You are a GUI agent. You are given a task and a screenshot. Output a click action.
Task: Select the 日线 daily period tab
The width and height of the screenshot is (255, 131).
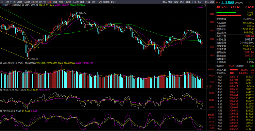[49, 2]
